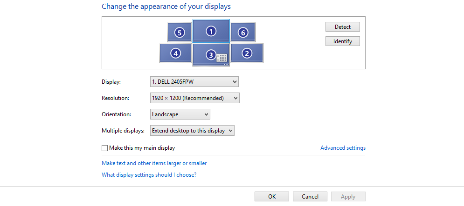Expand the Multiple displays dropdown
The image size is (464, 206).
[x=192, y=131]
